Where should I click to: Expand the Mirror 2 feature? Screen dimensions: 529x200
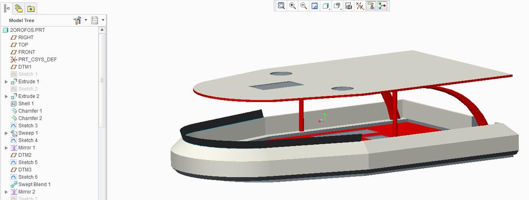click(x=6, y=192)
